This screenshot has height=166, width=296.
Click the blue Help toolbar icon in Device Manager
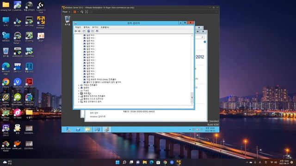(88, 31)
